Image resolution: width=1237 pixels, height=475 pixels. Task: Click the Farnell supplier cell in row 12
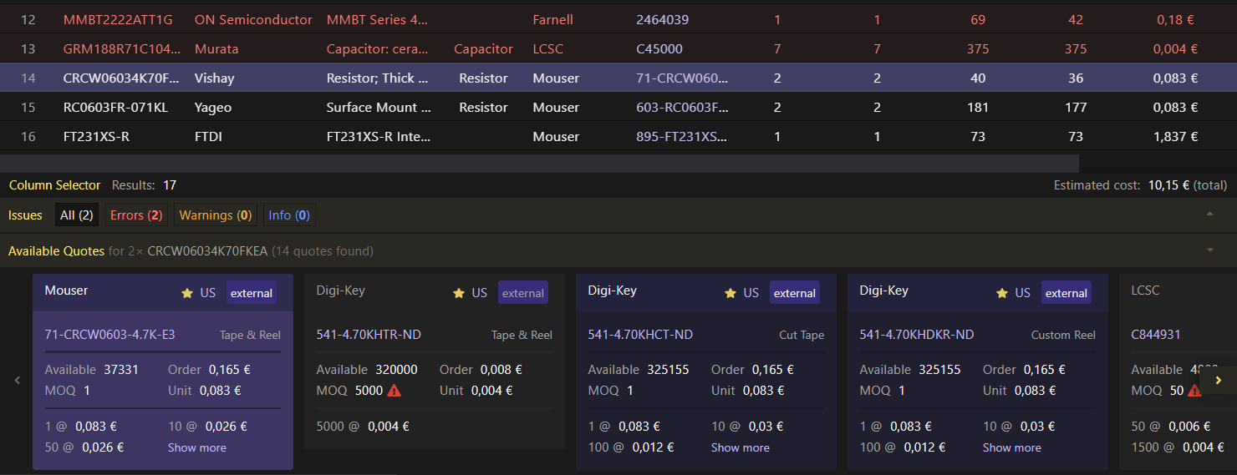[552, 20]
